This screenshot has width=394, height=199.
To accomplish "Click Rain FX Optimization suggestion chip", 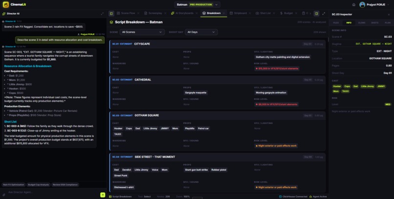I will coord(14,185).
